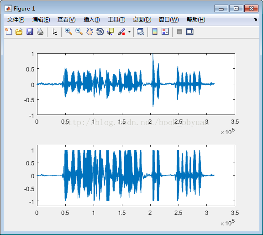
Task: Open the 工具(T) menu
Action: click(x=116, y=20)
